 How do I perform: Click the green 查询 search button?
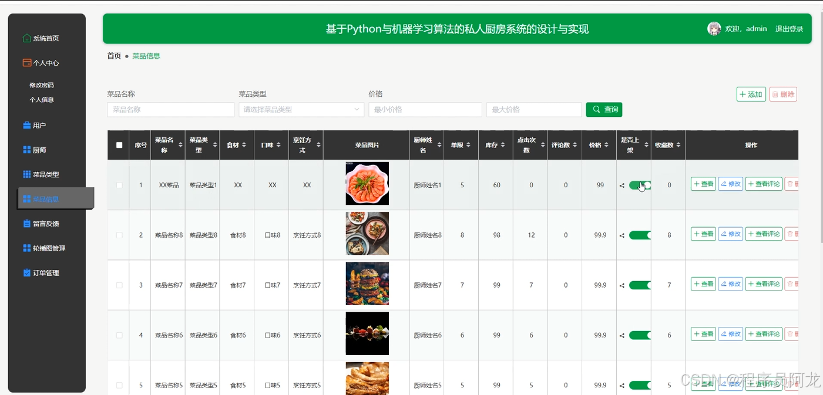pyautogui.click(x=604, y=110)
